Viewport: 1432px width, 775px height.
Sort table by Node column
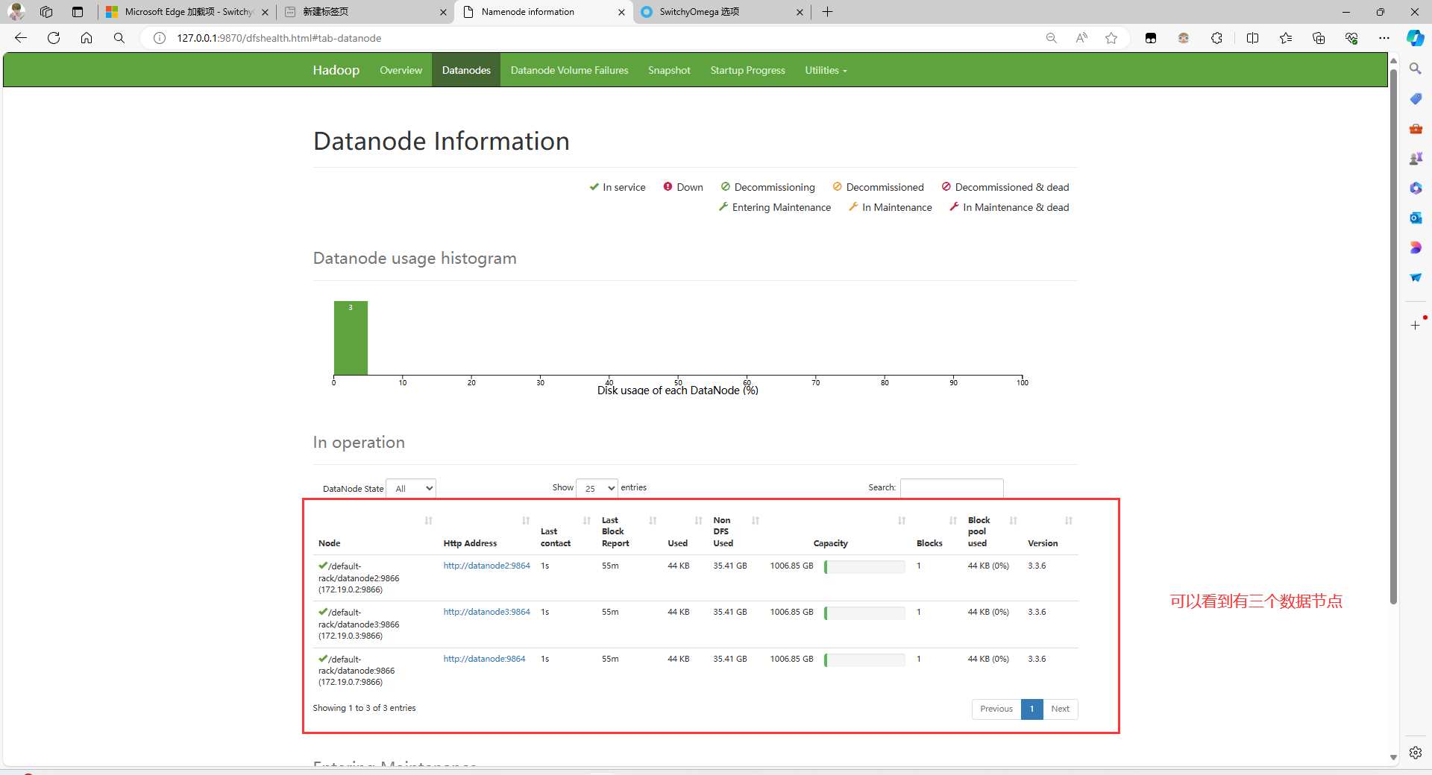pyautogui.click(x=375, y=532)
